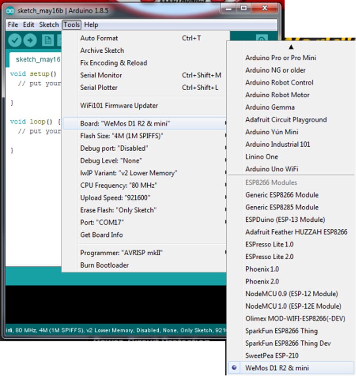Select the WeMos D1 R2 & mini radio button

[x=235, y=368]
